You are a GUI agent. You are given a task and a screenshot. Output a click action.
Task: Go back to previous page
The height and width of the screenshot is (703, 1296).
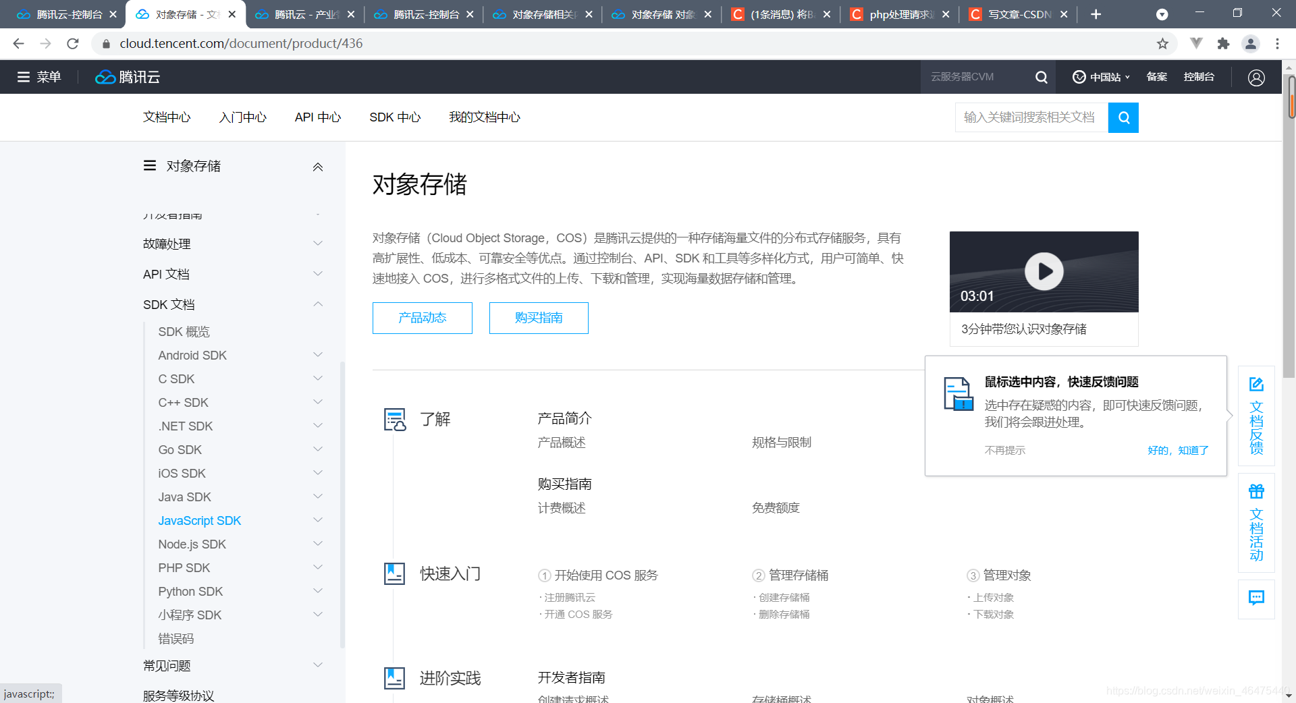pos(18,44)
